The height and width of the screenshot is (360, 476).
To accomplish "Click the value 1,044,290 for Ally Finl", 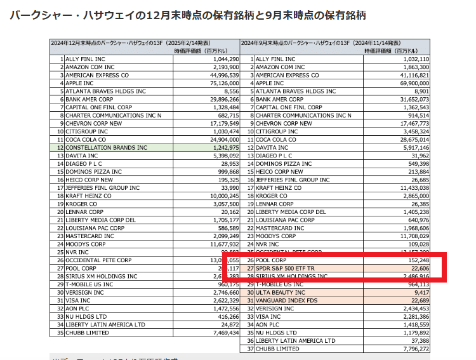I will 226,59.
